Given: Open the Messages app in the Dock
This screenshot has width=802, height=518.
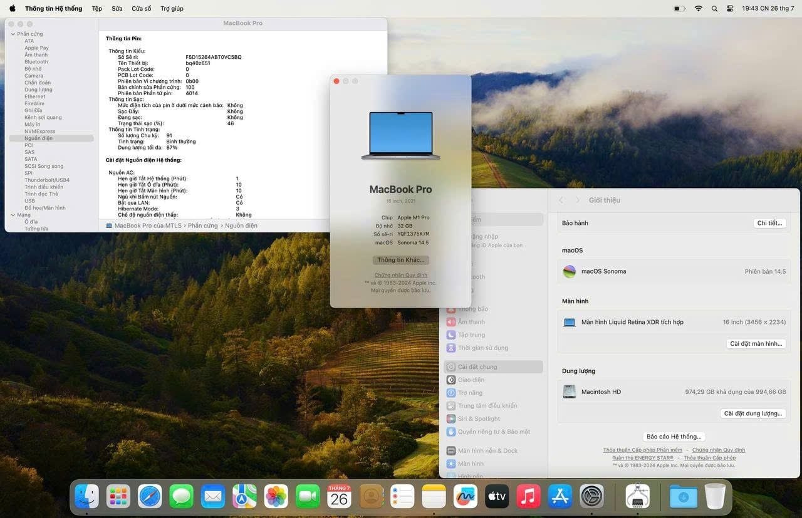Looking at the screenshot, I should [x=182, y=497].
